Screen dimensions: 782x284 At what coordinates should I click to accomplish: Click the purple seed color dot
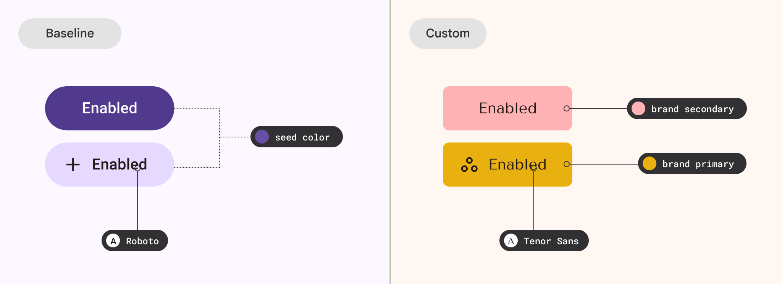coord(262,137)
